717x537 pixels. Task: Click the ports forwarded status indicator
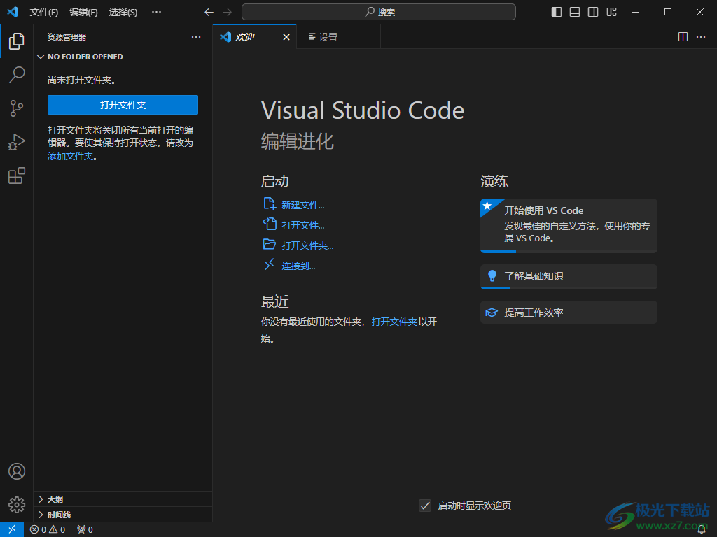tap(85, 529)
